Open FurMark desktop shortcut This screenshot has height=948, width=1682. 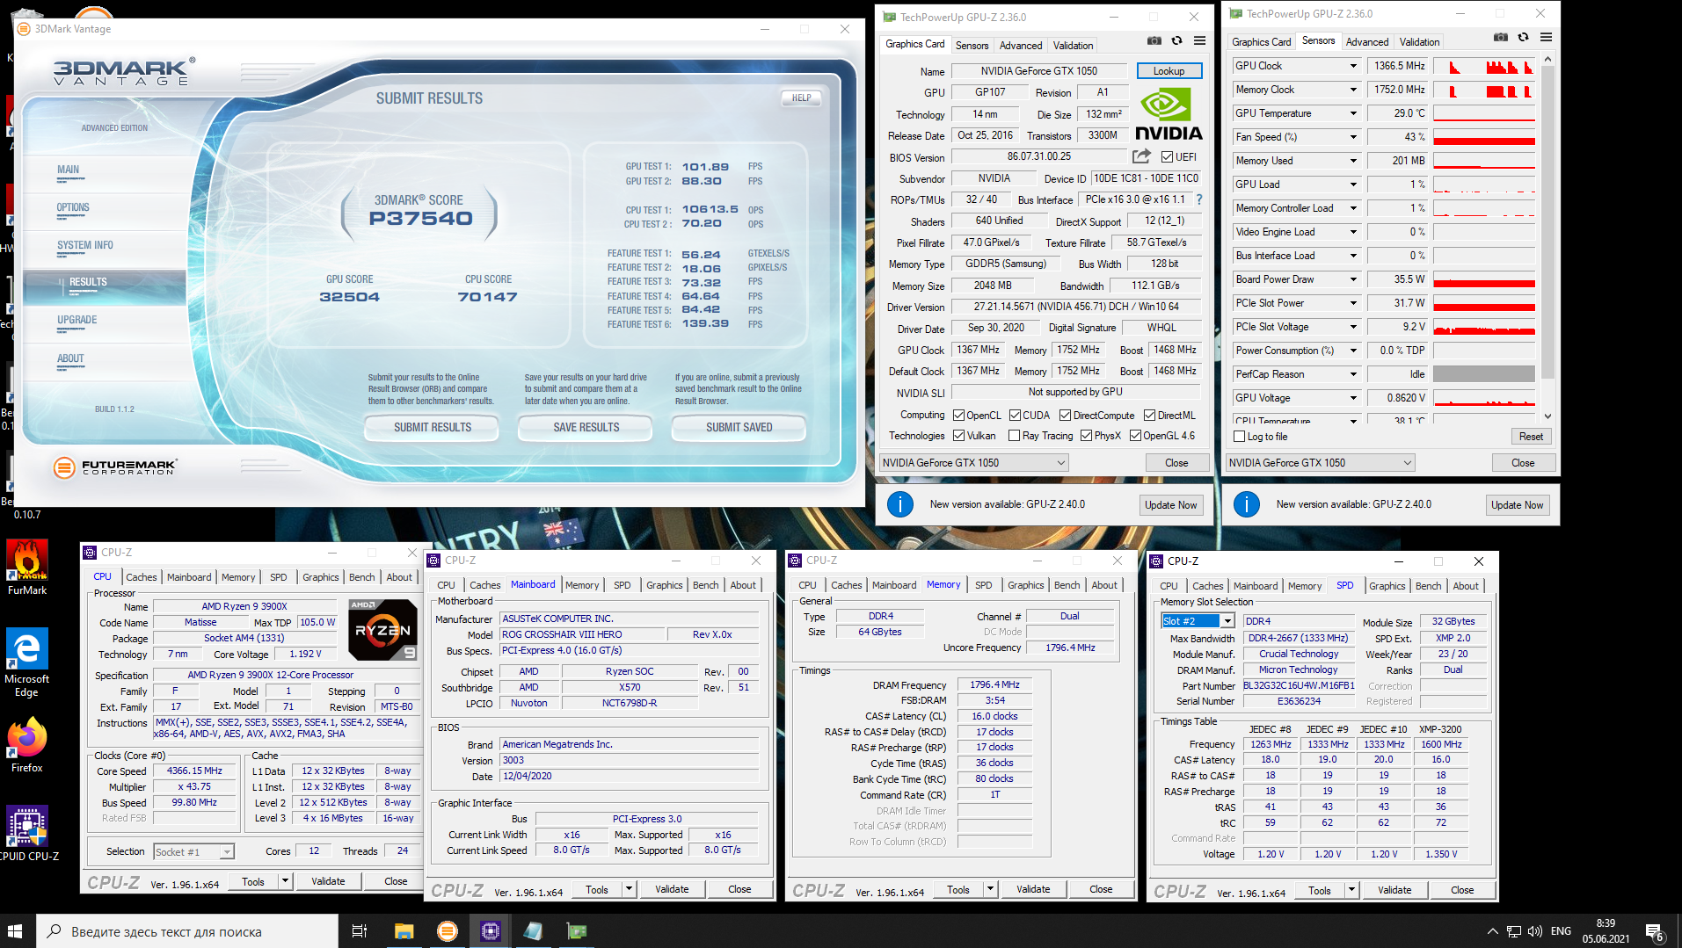[27, 567]
